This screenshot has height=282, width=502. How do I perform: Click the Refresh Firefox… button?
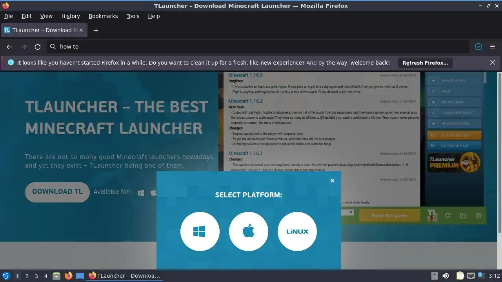pos(425,63)
